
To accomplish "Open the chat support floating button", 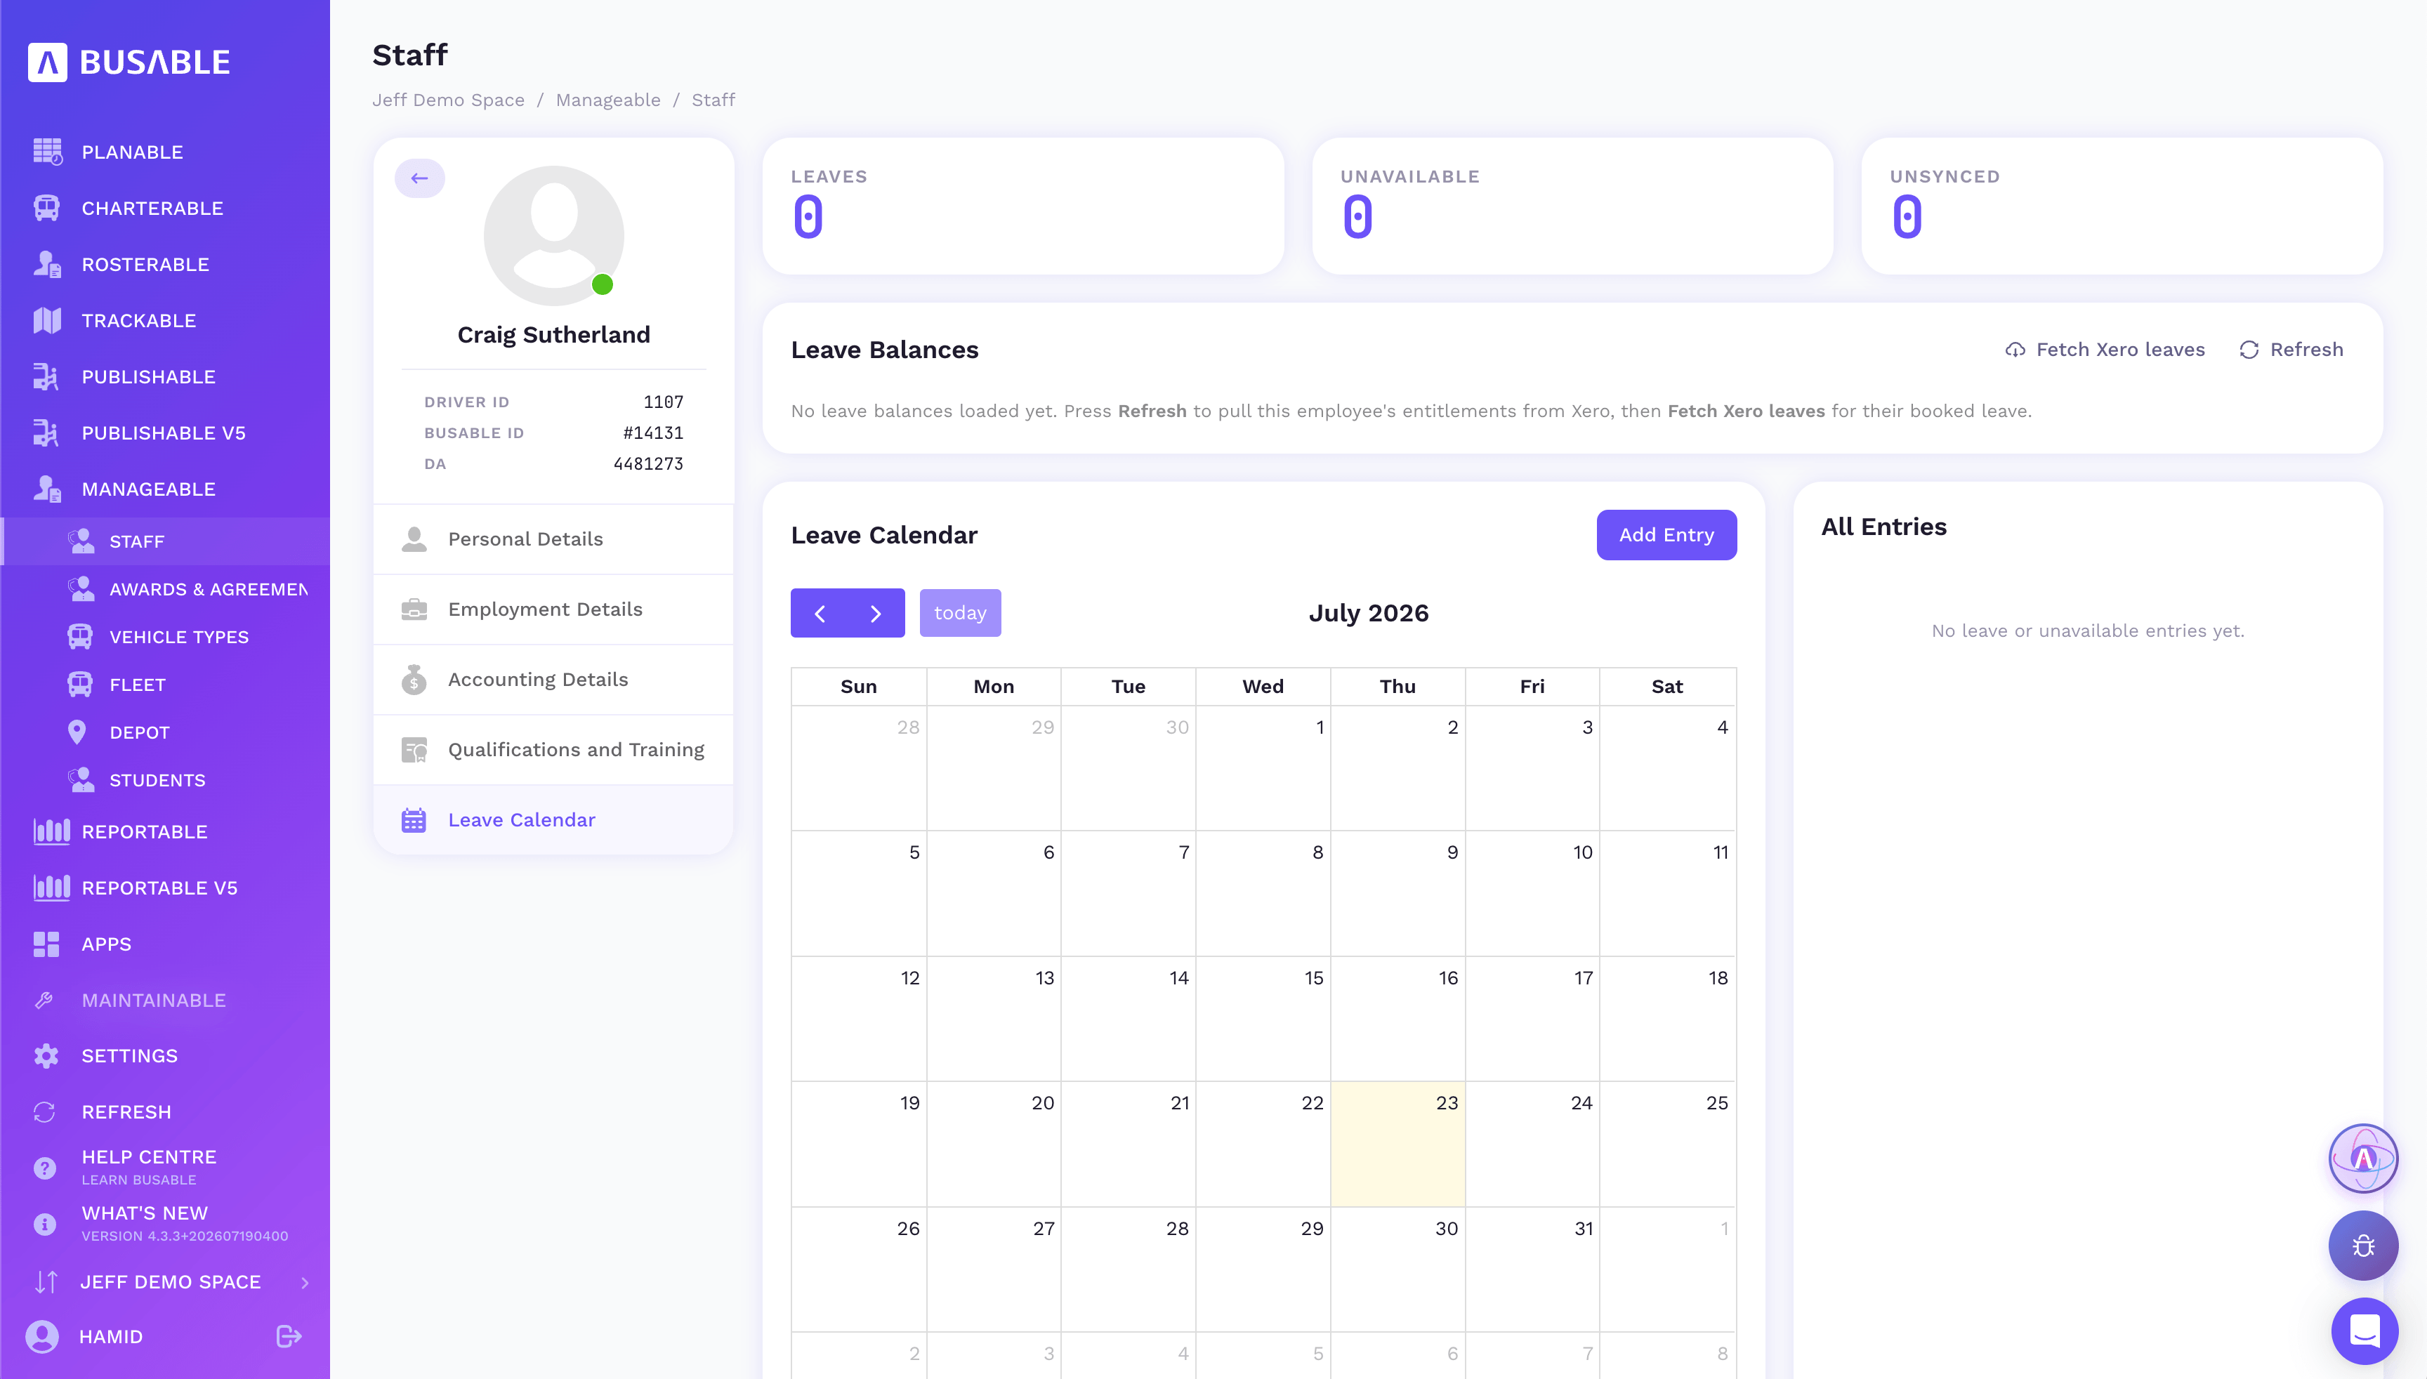I will pyautogui.click(x=2364, y=1331).
